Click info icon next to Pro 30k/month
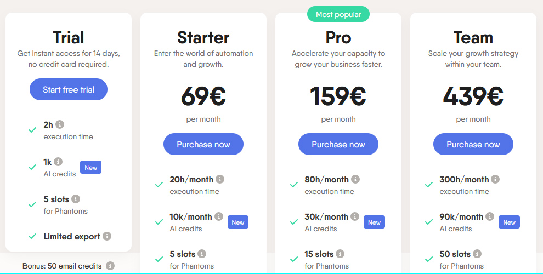This screenshot has height=274, width=543. (x=355, y=216)
